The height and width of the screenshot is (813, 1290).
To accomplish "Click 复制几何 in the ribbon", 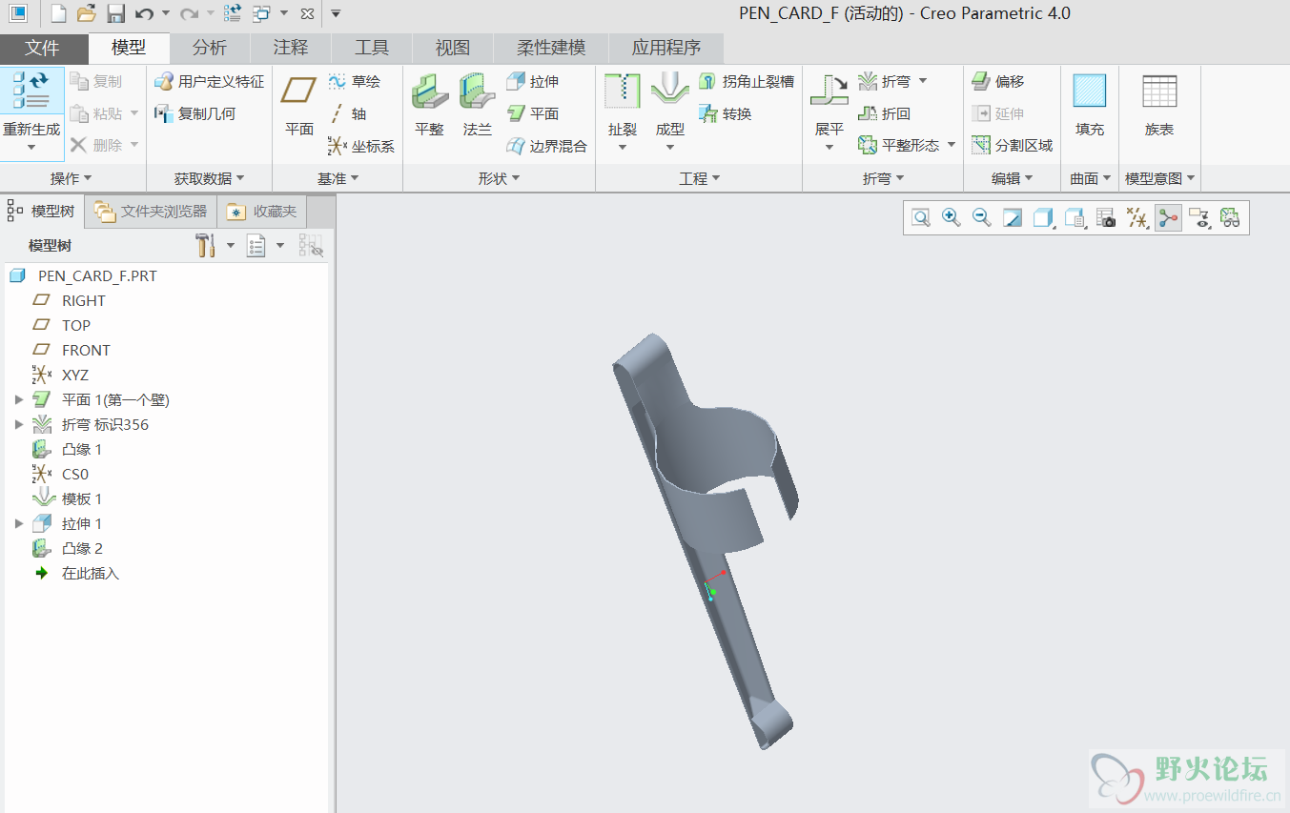I will coord(195,113).
